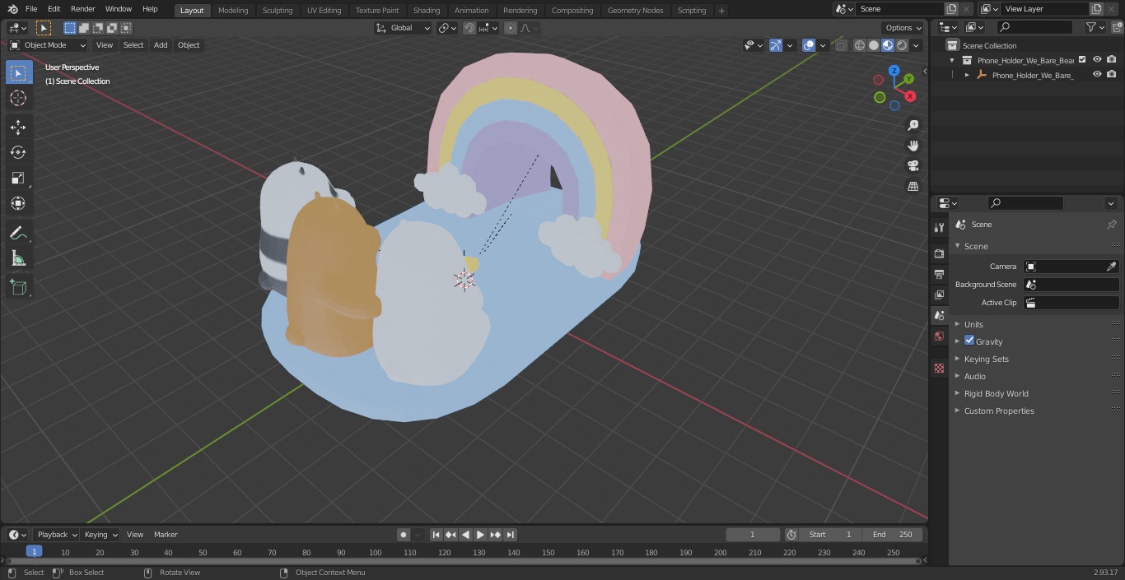1125x580 pixels.
Task: Click the viewport zoom magnifier icon
Action: tap(913, 125)
